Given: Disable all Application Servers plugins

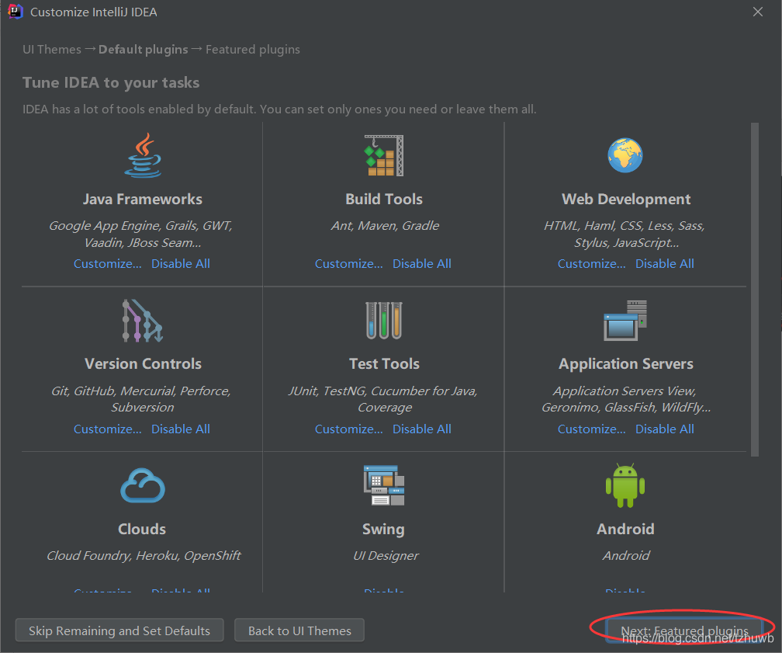Looking at the screenshot, I should (665, 429).
